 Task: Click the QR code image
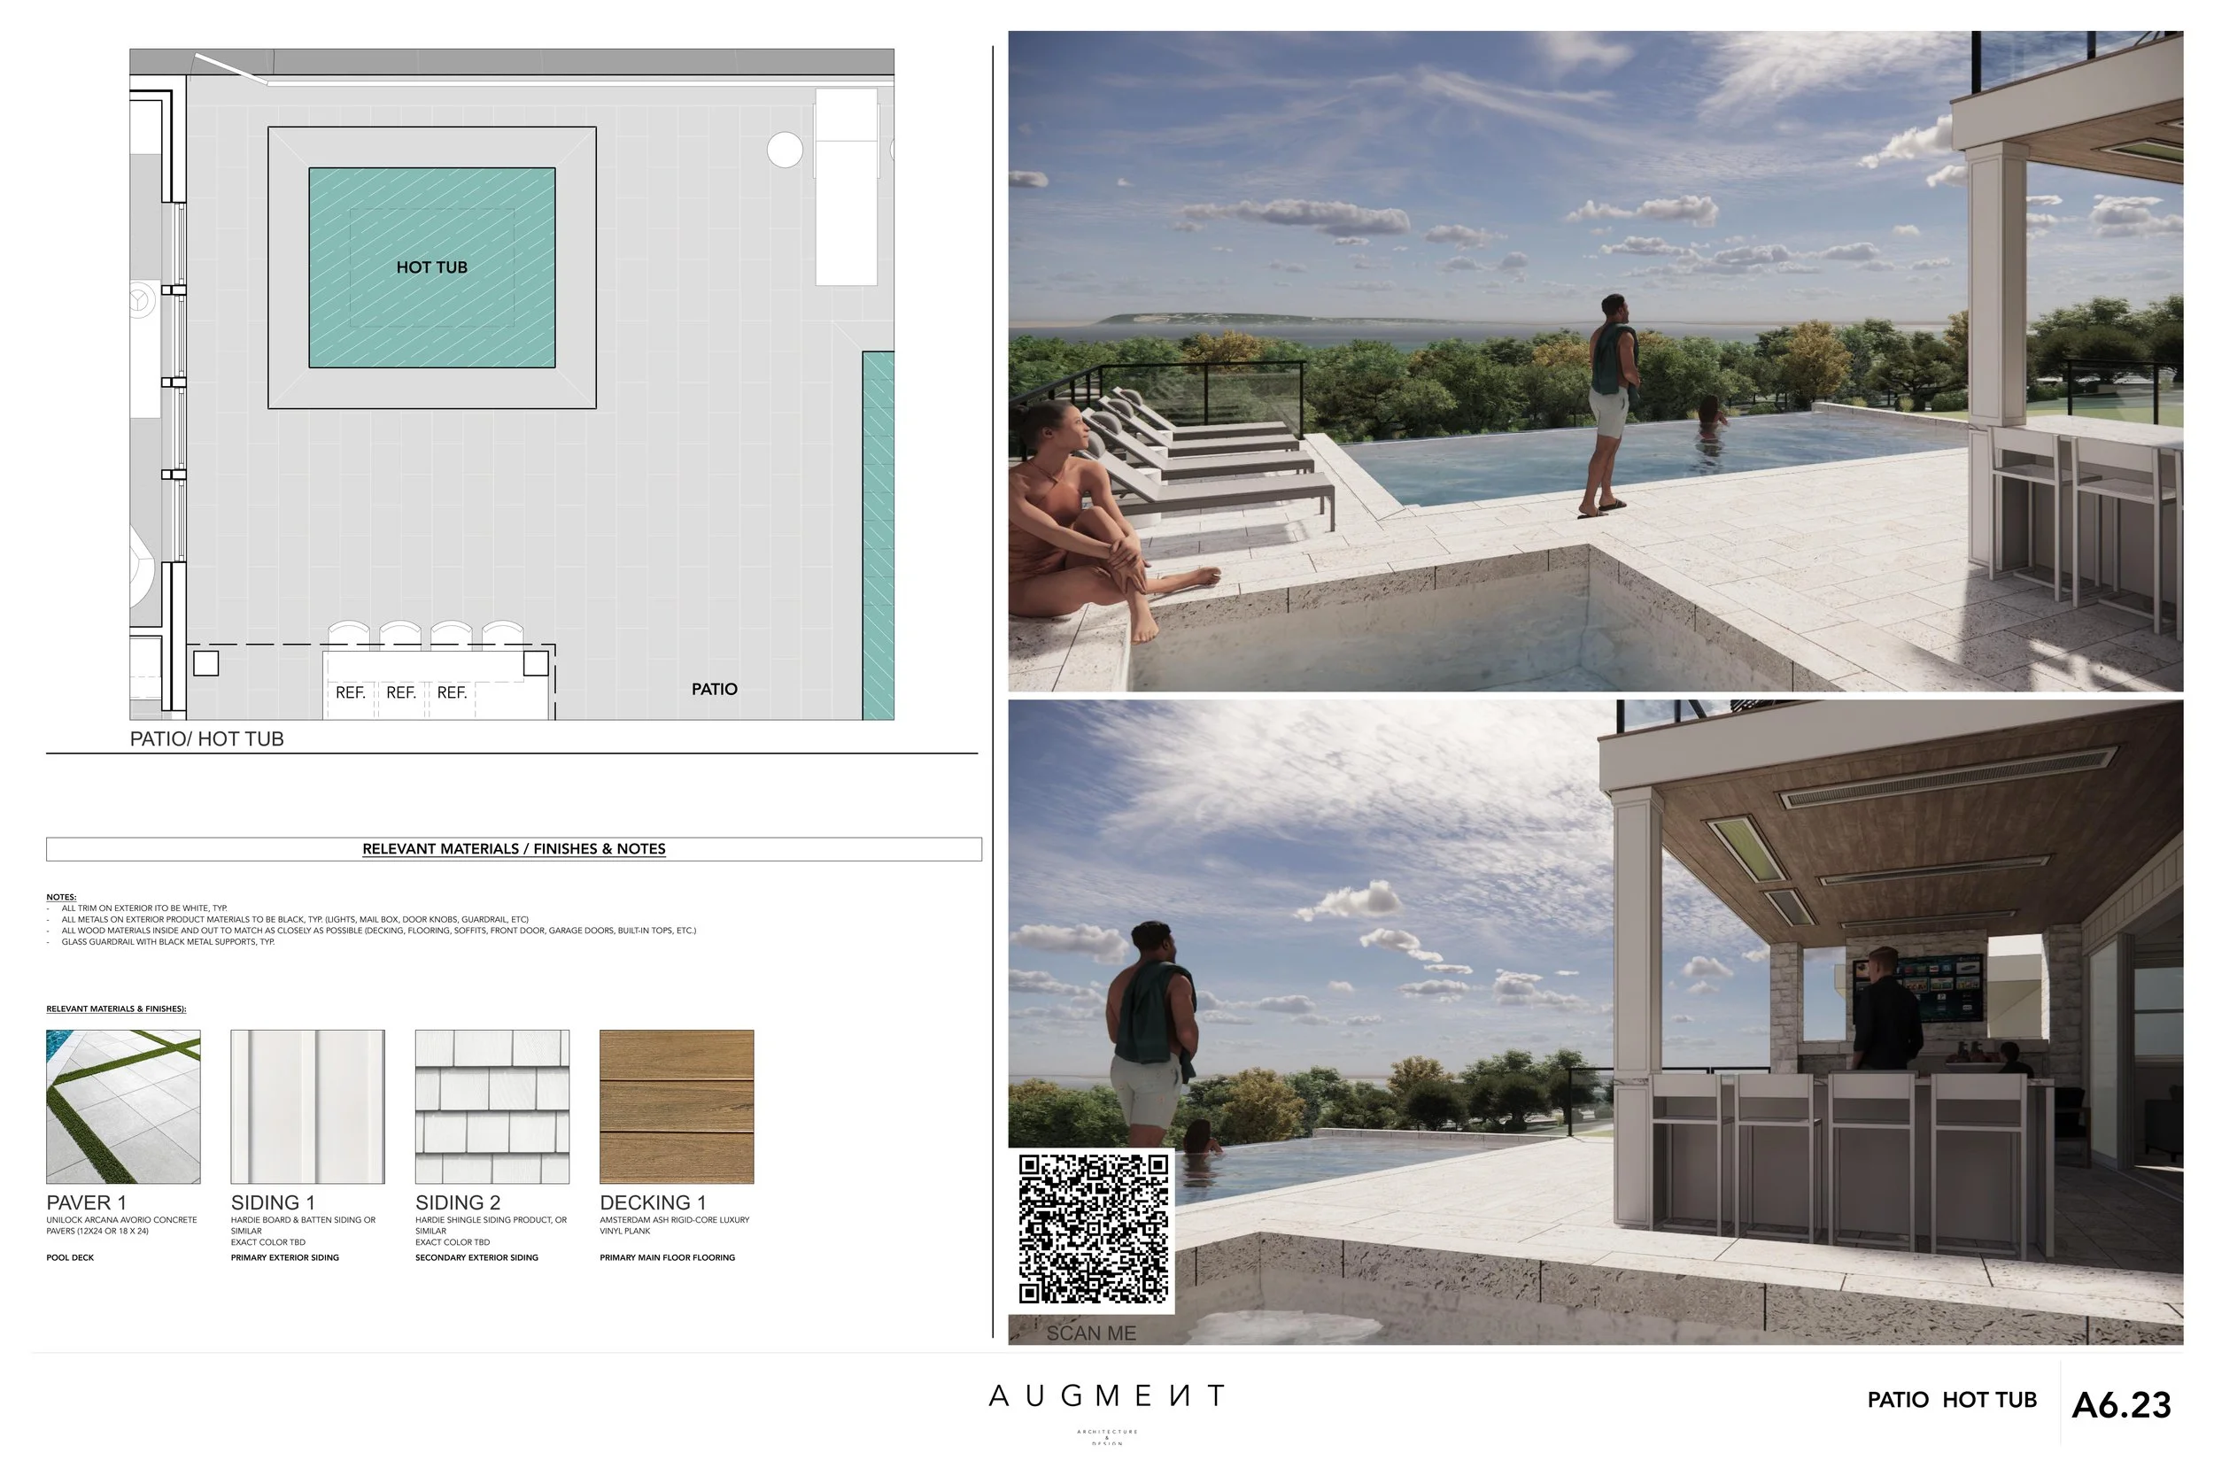coord(1093,1227)
